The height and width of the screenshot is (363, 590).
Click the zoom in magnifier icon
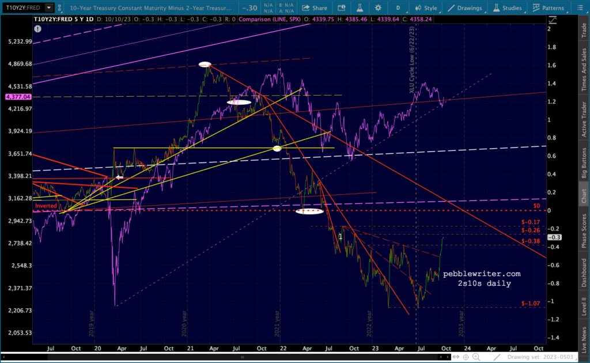tap(476, 357)
